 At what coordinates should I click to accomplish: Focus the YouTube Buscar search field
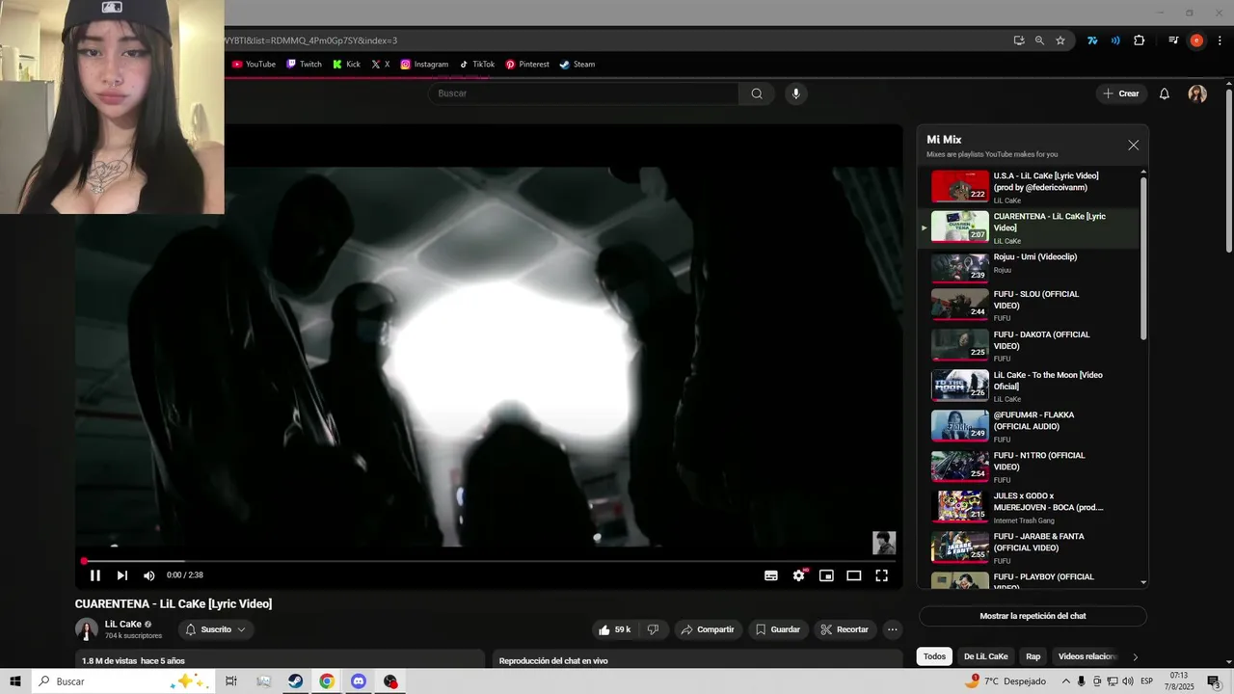click(583, 93)
